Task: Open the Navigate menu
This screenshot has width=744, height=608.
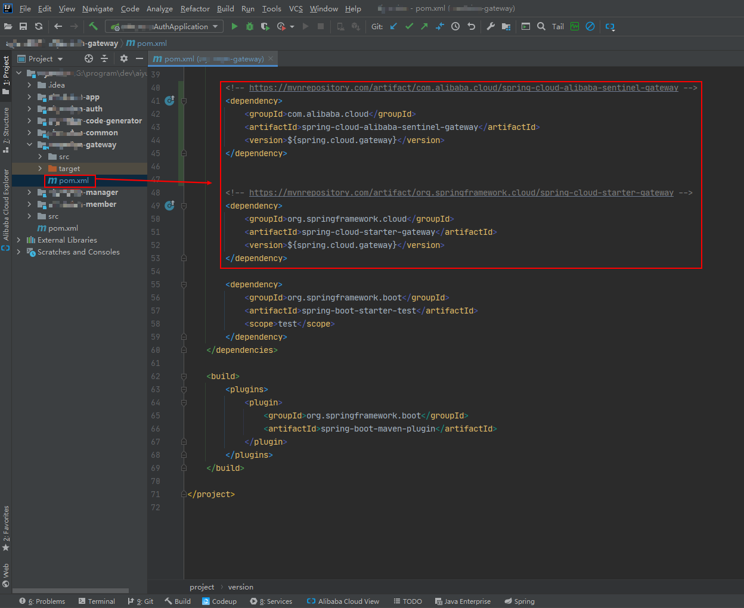Action: click(x=98, y=8)
